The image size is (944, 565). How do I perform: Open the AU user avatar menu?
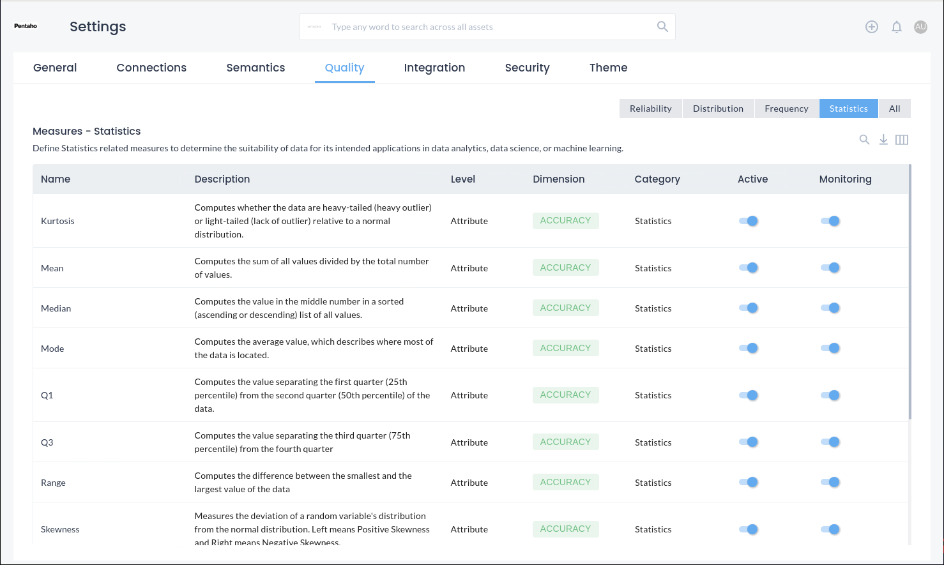[920, 27]
